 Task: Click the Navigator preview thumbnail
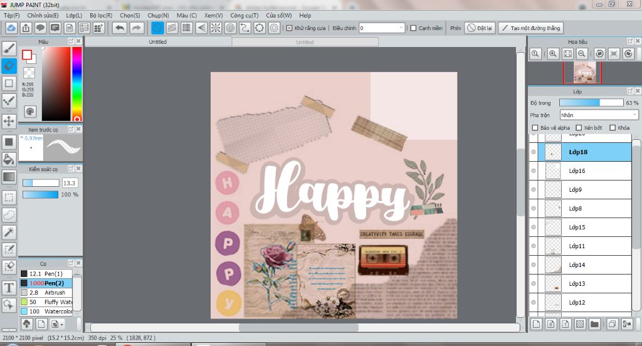584,73
